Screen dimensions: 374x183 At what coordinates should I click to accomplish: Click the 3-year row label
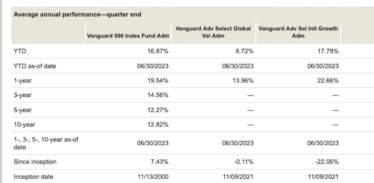[22, 95]
